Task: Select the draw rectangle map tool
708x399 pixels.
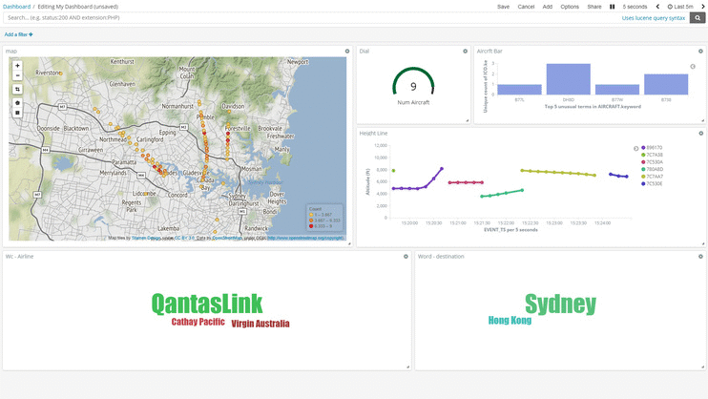Action: (x=17, y=113)
